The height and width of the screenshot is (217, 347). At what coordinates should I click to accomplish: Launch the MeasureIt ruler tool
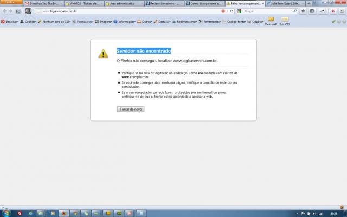[271, 21]
